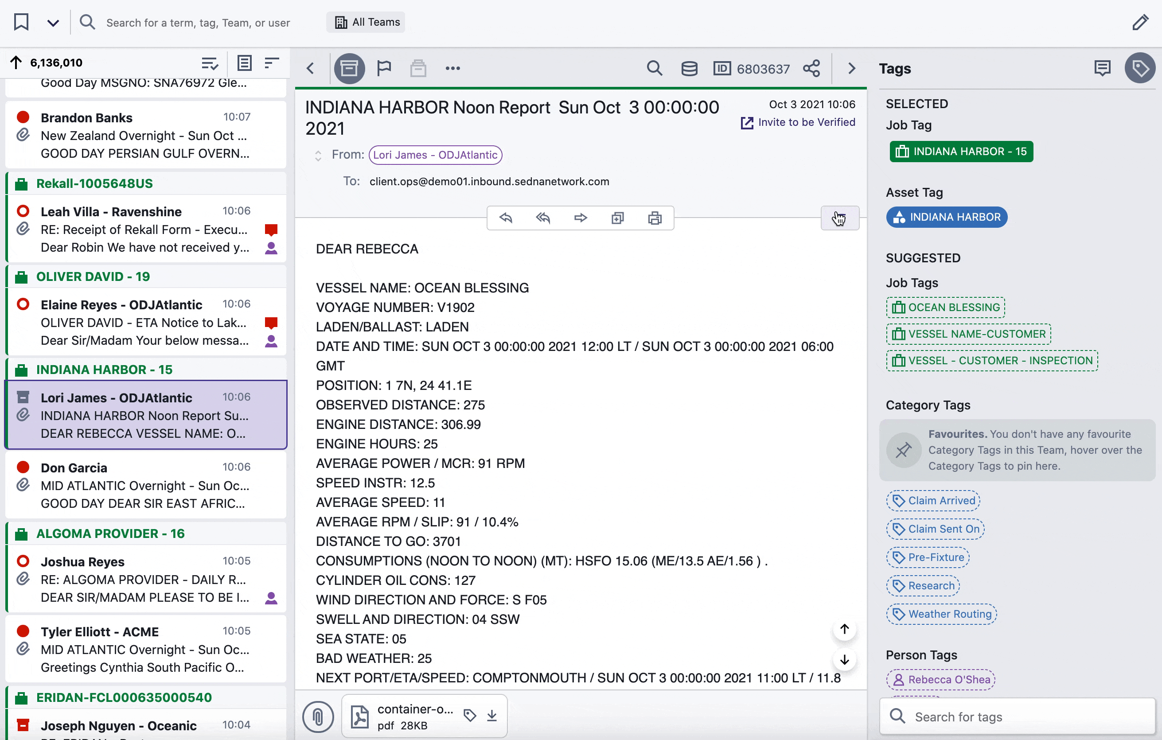
Task: Open Don Garcia MID ATLANTIC Overnight message
Action: [146, 485]
